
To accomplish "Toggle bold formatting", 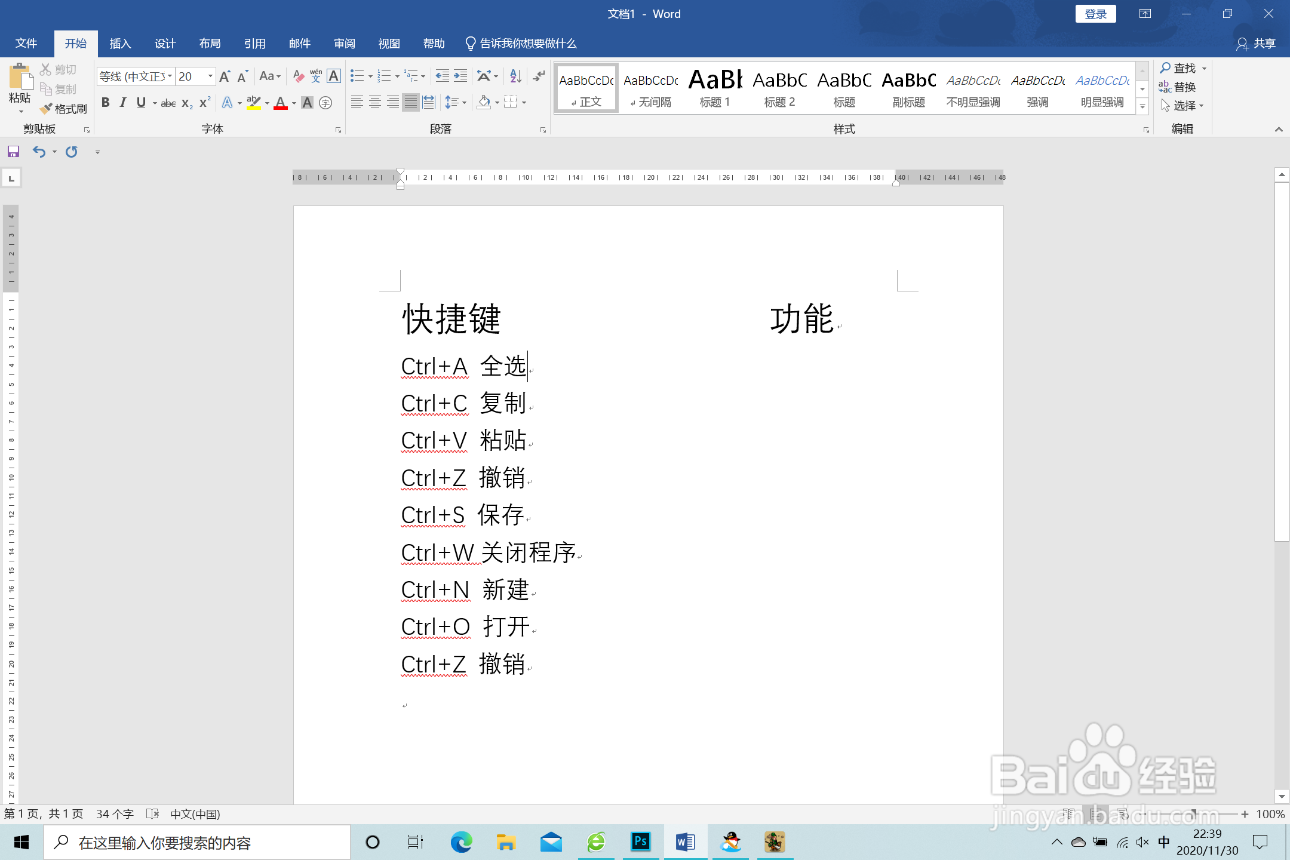I will pyautogui.click(x=106, y=103).
